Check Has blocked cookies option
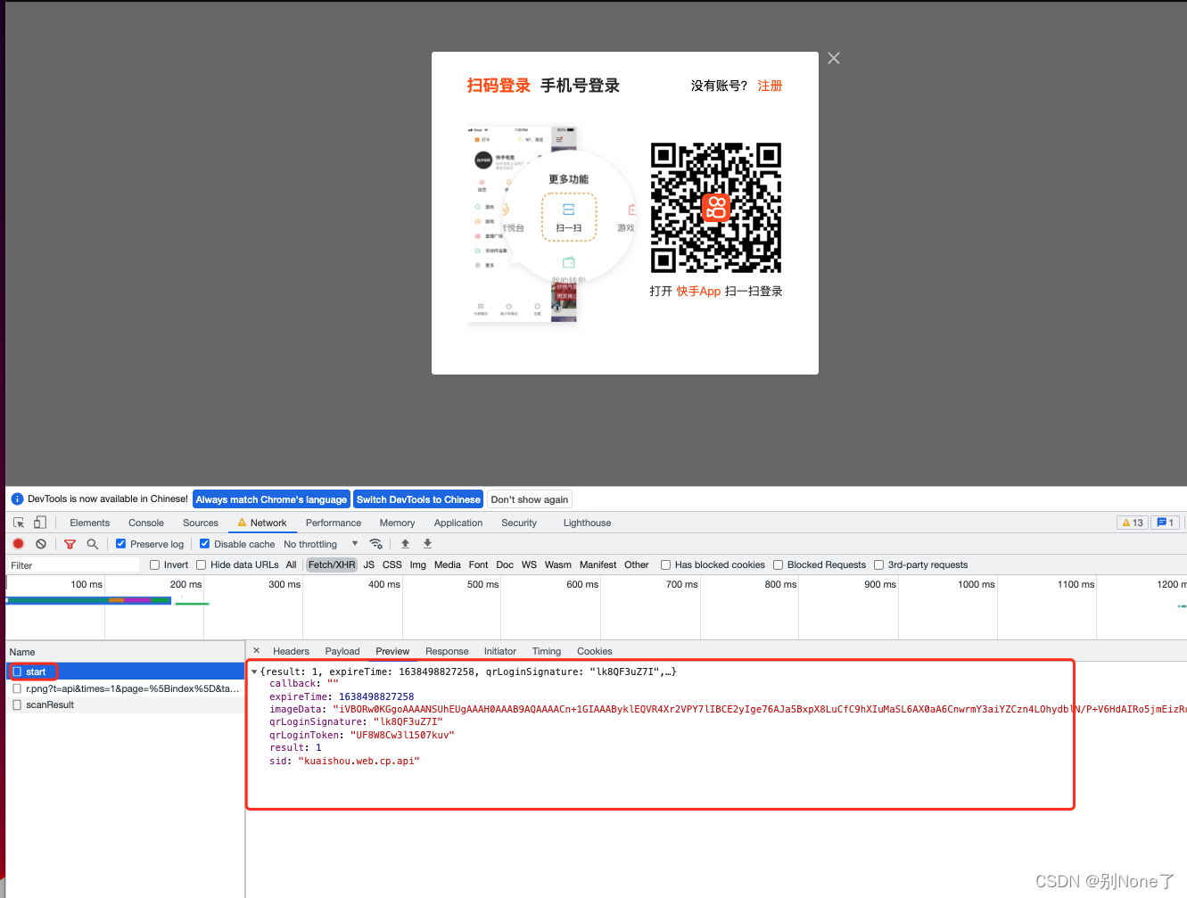The width and height of the screenshot is (1187, 898). 665,564
